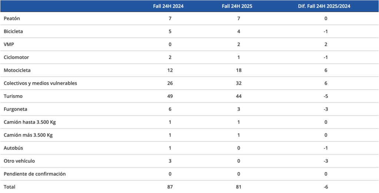Select the "VMP" row label

[9, 44]
